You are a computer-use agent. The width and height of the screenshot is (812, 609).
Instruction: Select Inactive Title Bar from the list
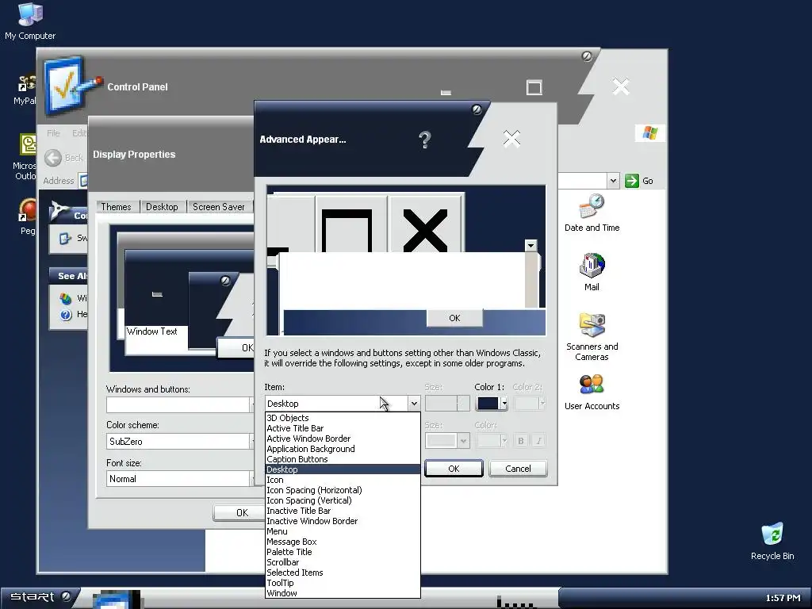point(343,511)
